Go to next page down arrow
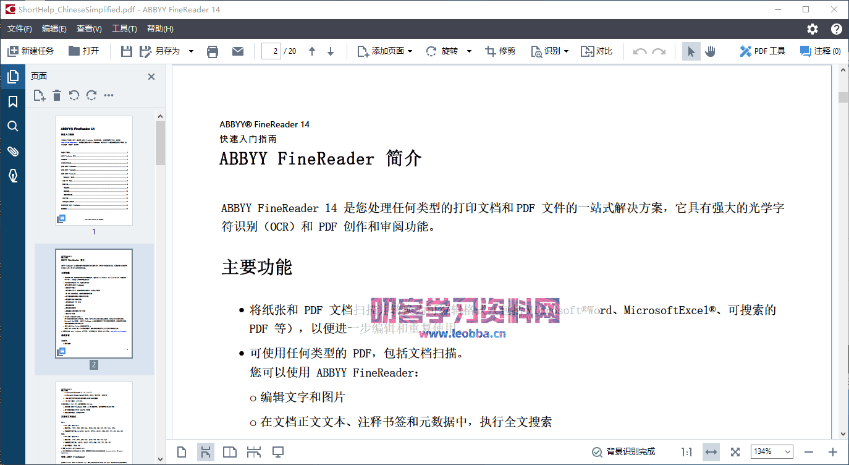Screen dimensions: 849x465 tap(331, 51)
